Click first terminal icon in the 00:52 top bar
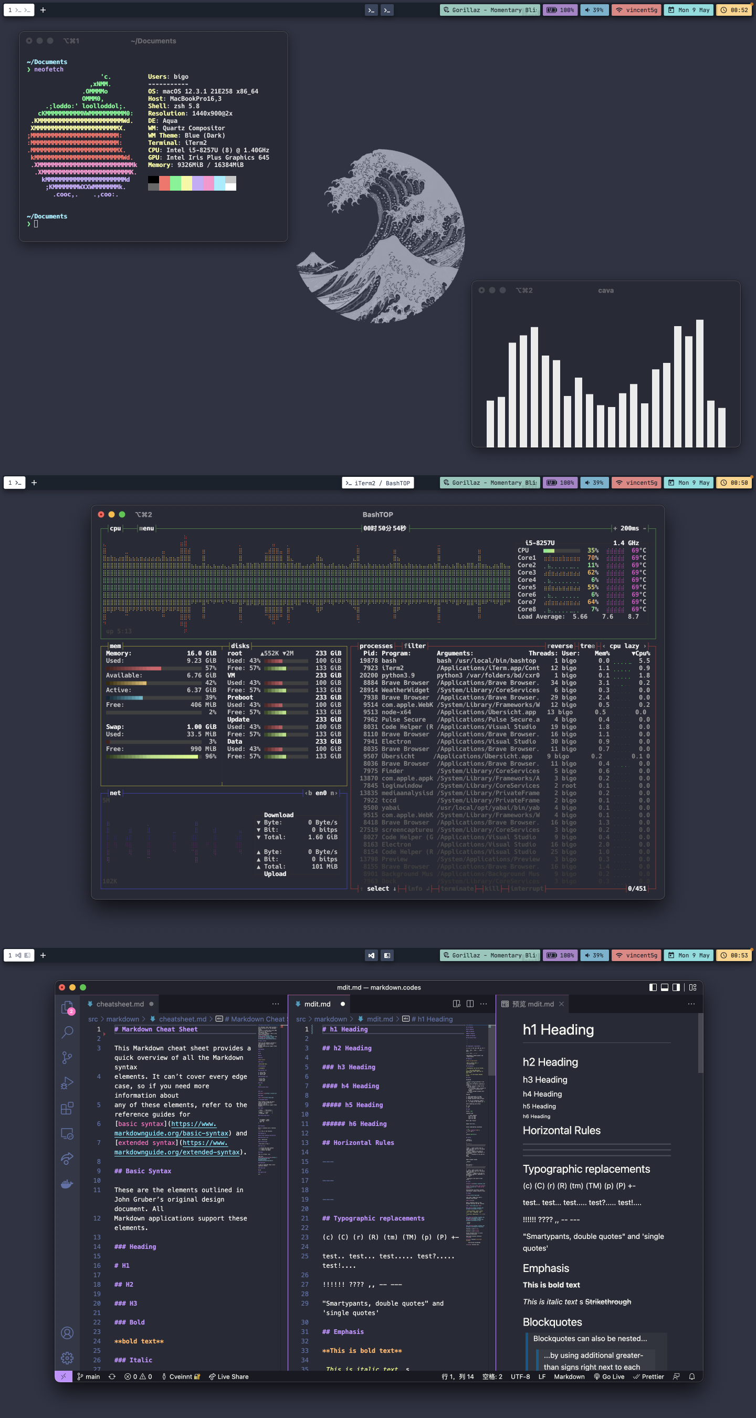756x1418 pixels. pos(371,10)
